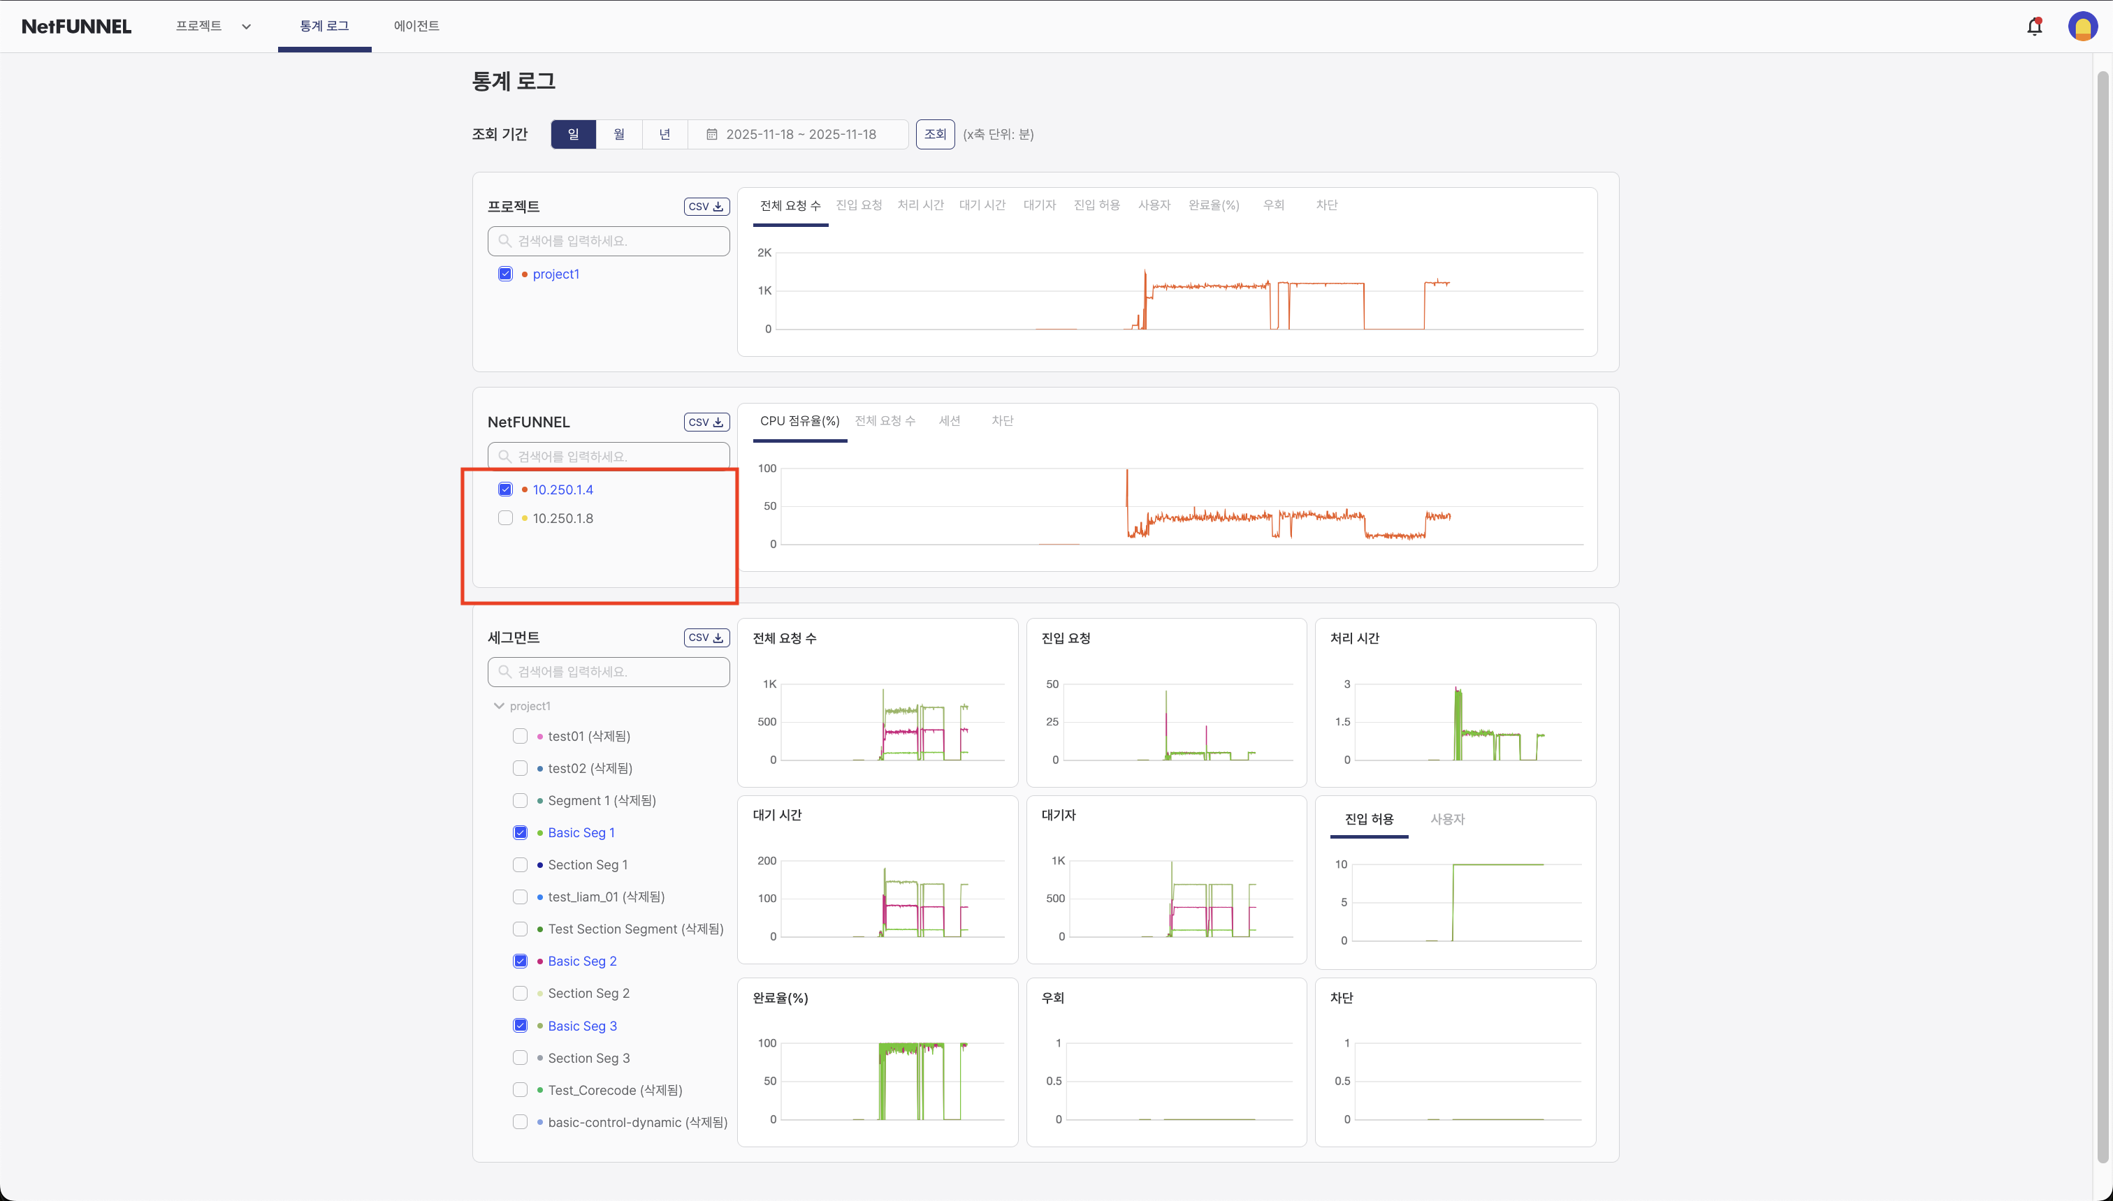Click the calendar icon beside the date range
This screenshot has height=1201, width=2113.
[712, 133]
